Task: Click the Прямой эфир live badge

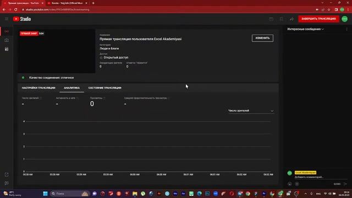Action: coord(29,34)
